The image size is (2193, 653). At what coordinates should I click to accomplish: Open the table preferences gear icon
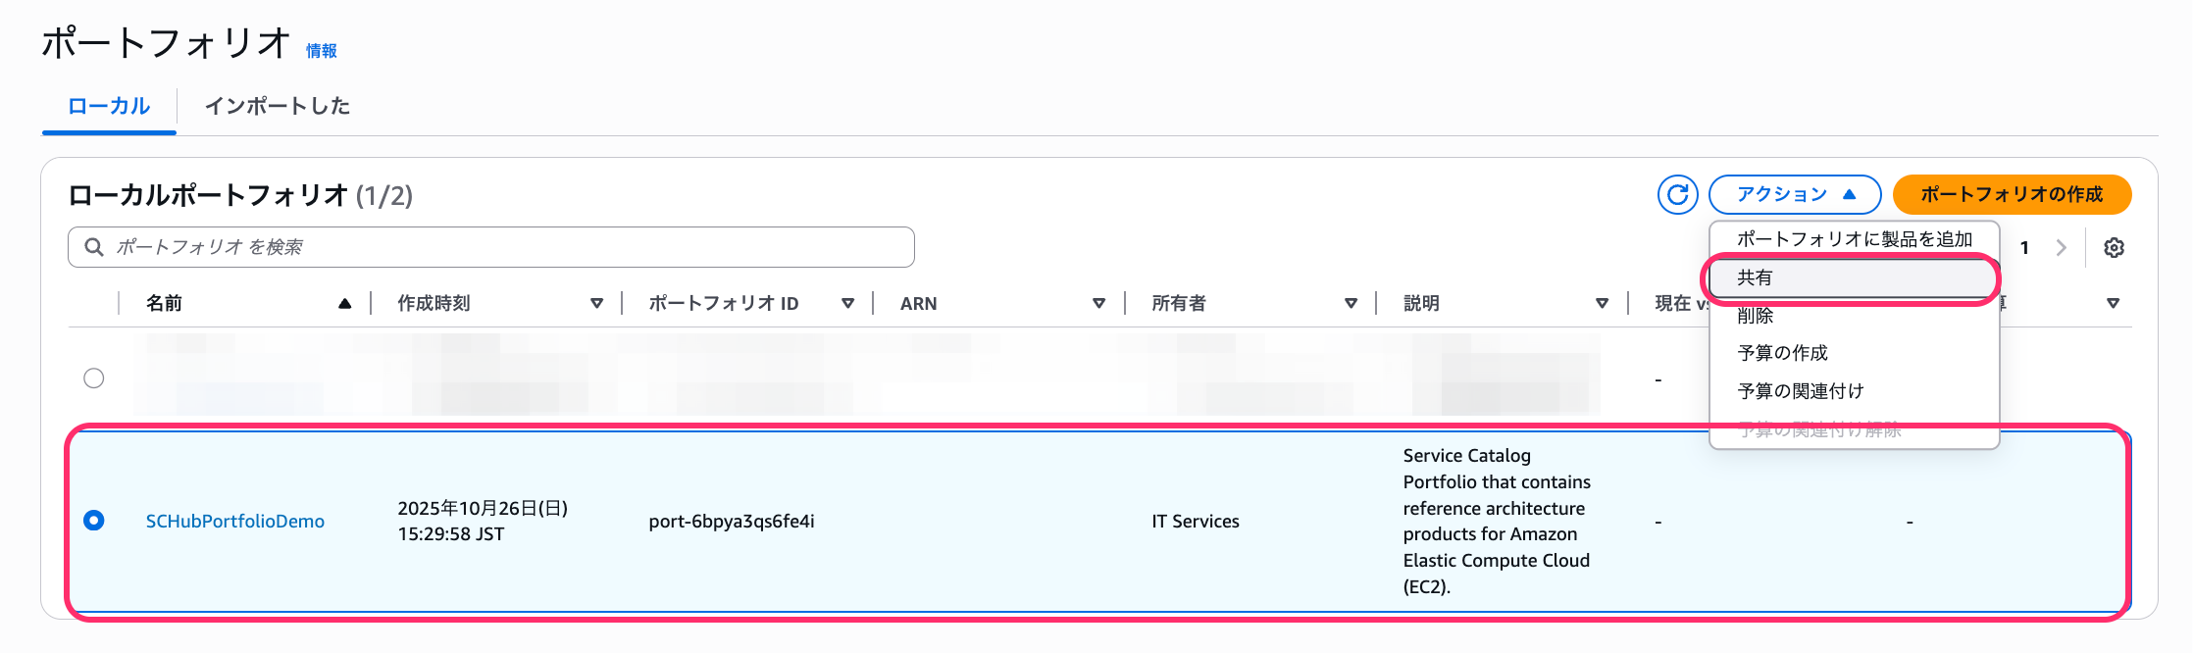[2114, 248]
